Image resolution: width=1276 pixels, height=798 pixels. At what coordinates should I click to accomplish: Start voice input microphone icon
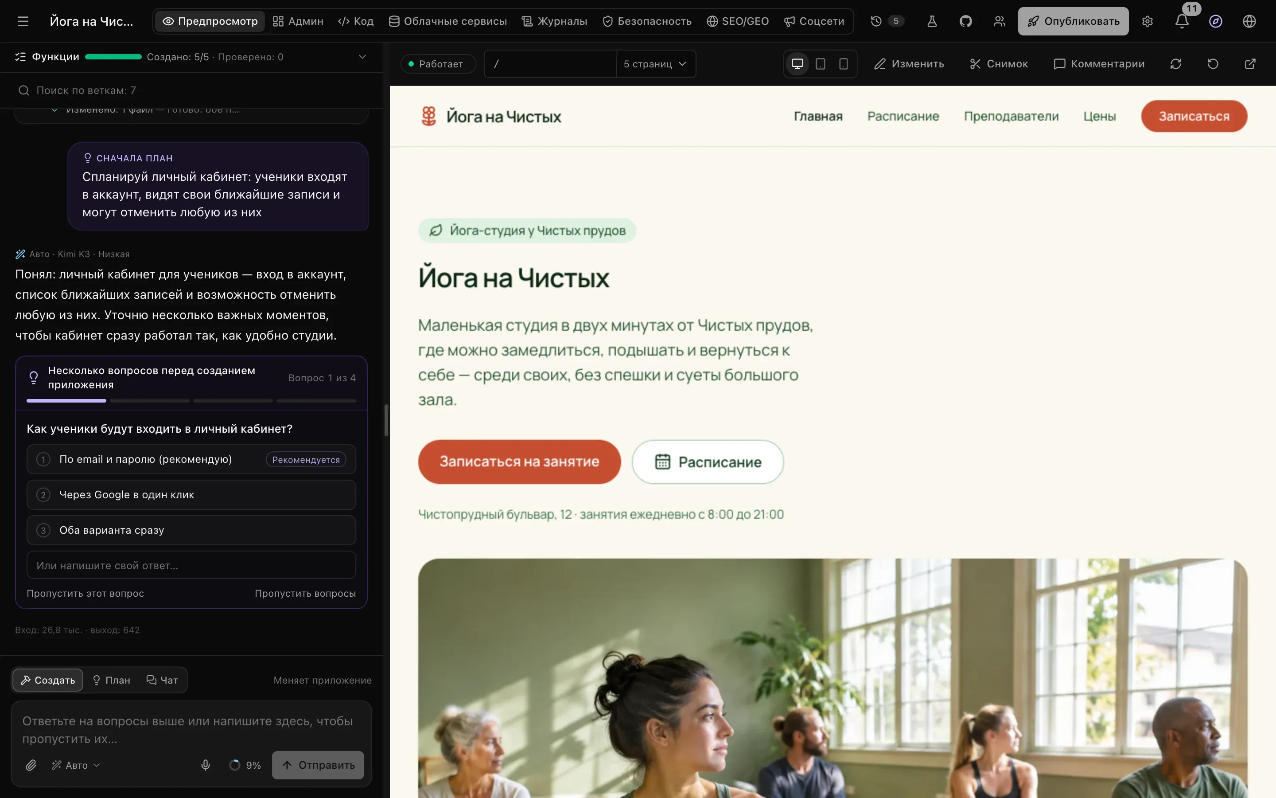click(206, 765)
